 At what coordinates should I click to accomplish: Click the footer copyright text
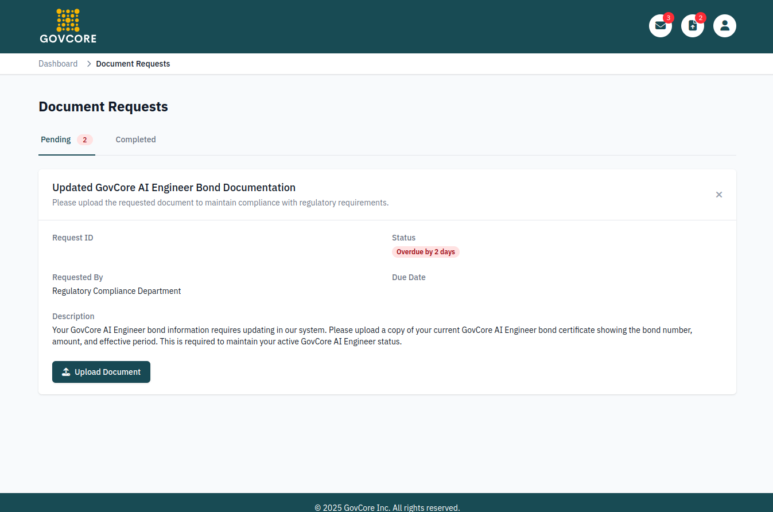pos(387,507)
